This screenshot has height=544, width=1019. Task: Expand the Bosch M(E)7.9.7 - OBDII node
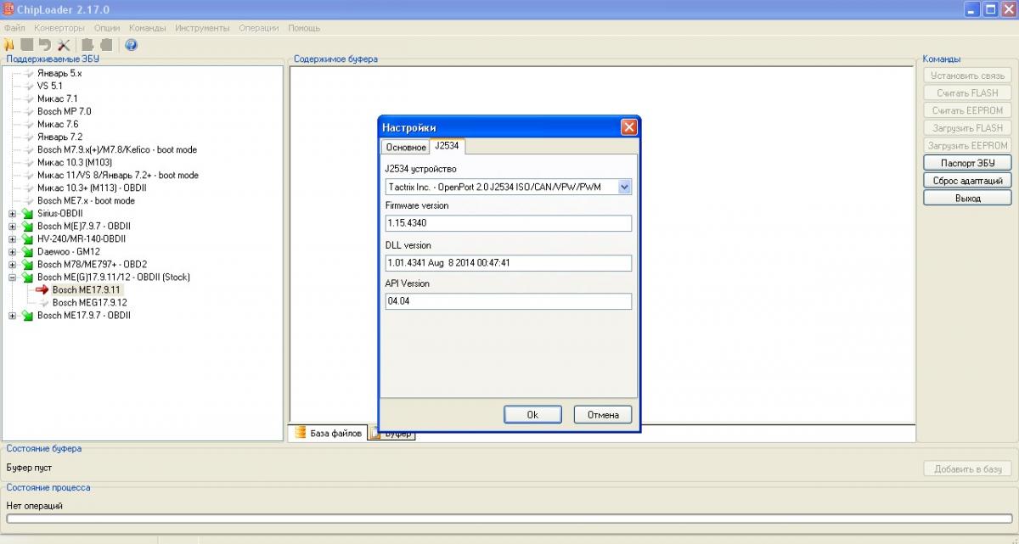(x=13, y=226)
